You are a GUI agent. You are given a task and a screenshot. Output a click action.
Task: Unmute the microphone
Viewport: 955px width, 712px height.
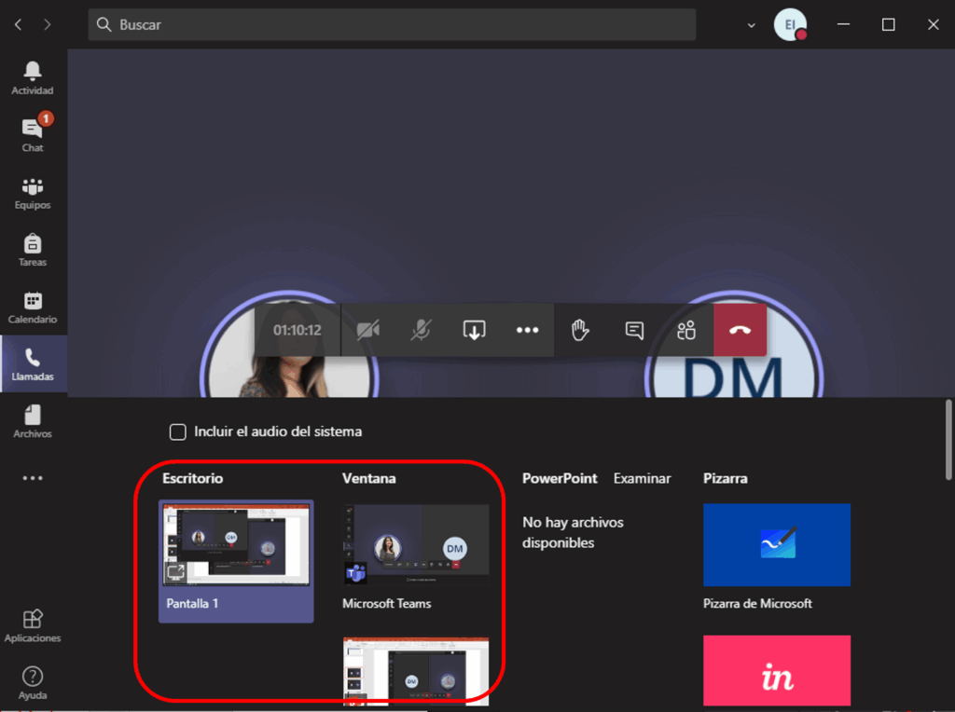point(422,330)
